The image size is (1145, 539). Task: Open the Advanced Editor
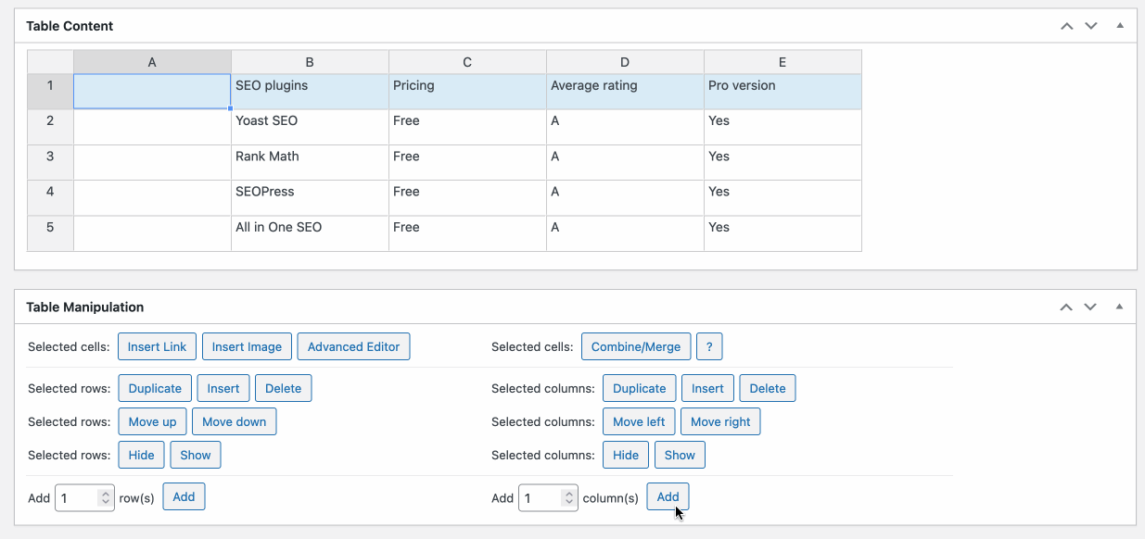click(353, 346)
